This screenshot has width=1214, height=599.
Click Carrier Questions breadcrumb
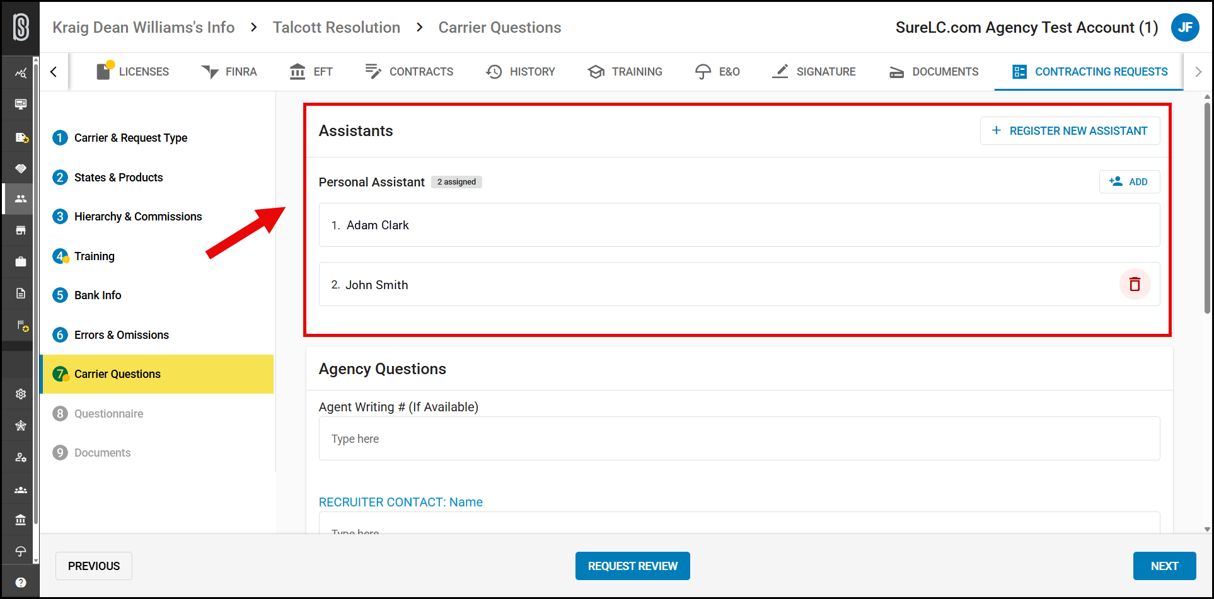pos(500,28)
